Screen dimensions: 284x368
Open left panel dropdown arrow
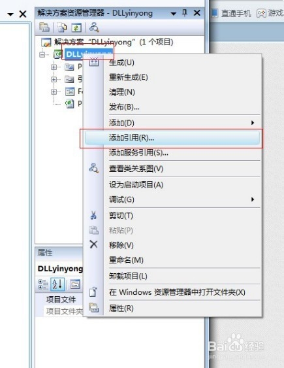[x=10, y=14]
